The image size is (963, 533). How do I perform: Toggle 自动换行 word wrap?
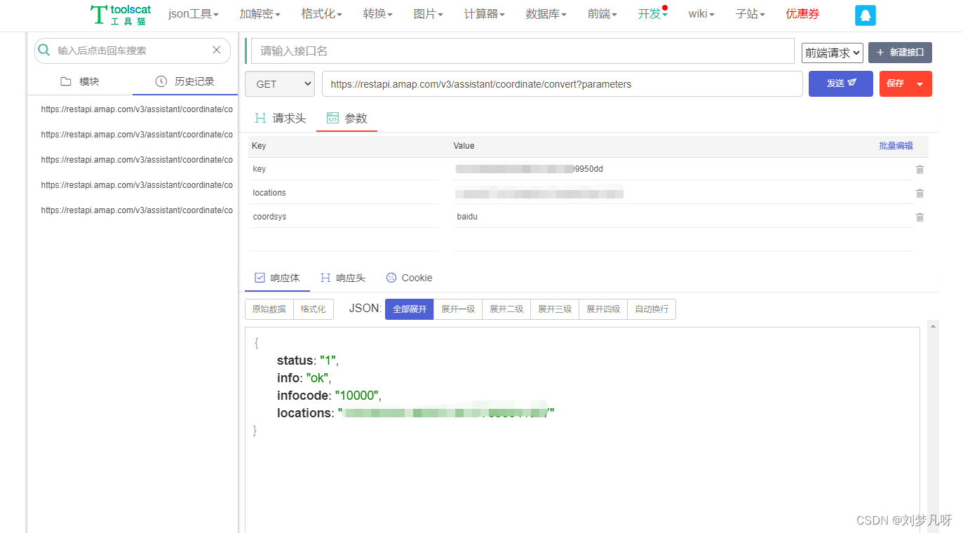pyautogui.click(x=652, y=309)
